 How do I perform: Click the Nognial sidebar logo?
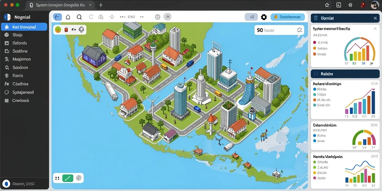point(7,17)
